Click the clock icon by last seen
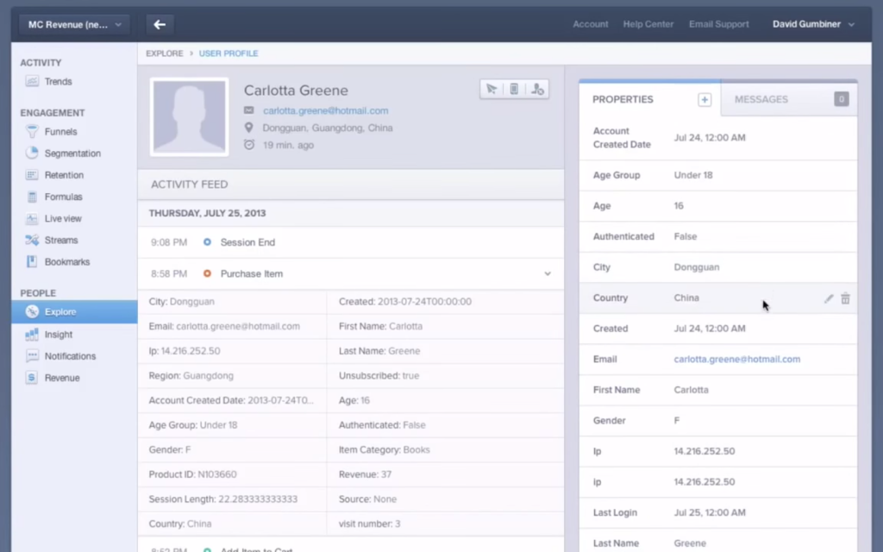883x552 pixels. pos(249,145)
